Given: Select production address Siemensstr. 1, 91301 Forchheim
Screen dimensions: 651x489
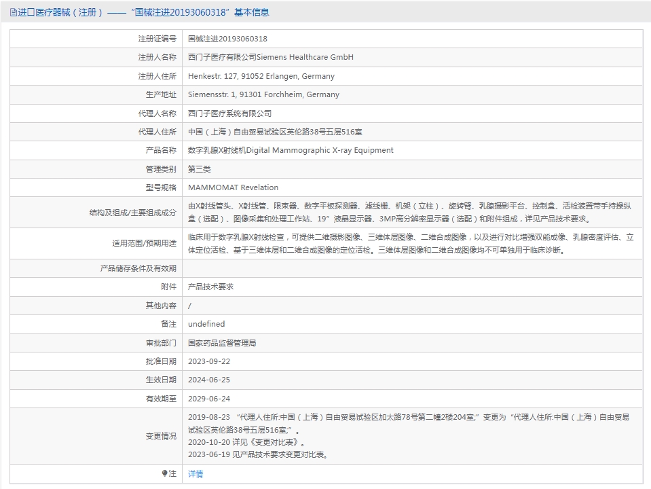Looking at the screenshot, I should pyautogui.click(x=245, y=94).
